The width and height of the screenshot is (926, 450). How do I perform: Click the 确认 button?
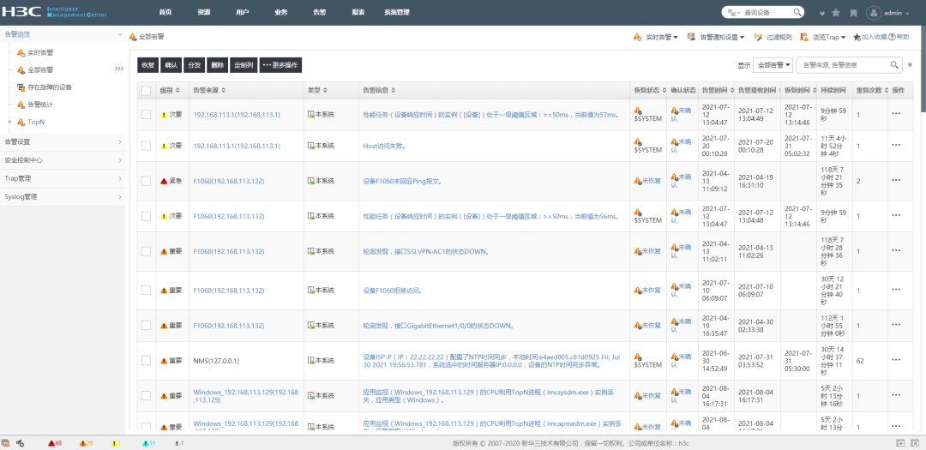coord(171,65)
